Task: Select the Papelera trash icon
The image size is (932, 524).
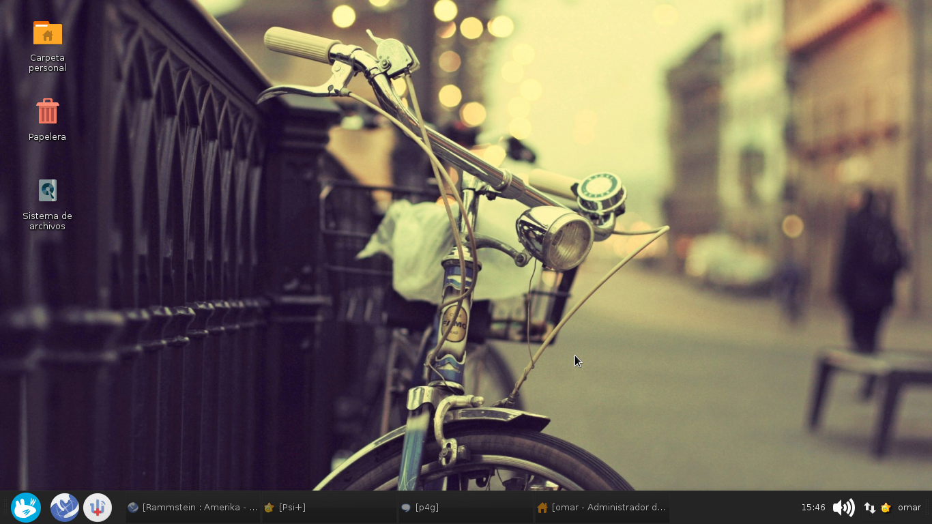Action: click(x=48, y=111)
